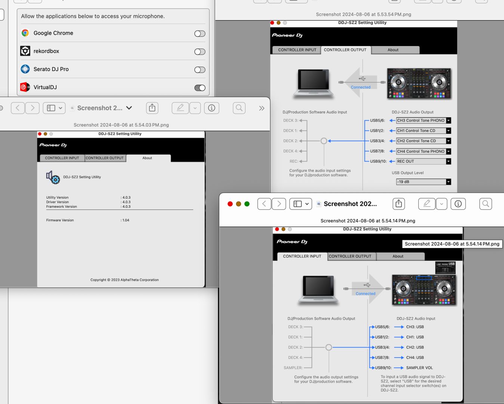Click the VirtualDJ app icon
This screenshot has height=404, width=504.
(25, 87)
